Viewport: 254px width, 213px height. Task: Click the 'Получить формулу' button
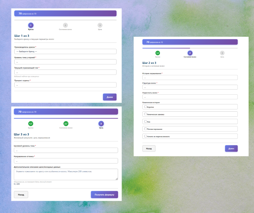pos(104,194)
